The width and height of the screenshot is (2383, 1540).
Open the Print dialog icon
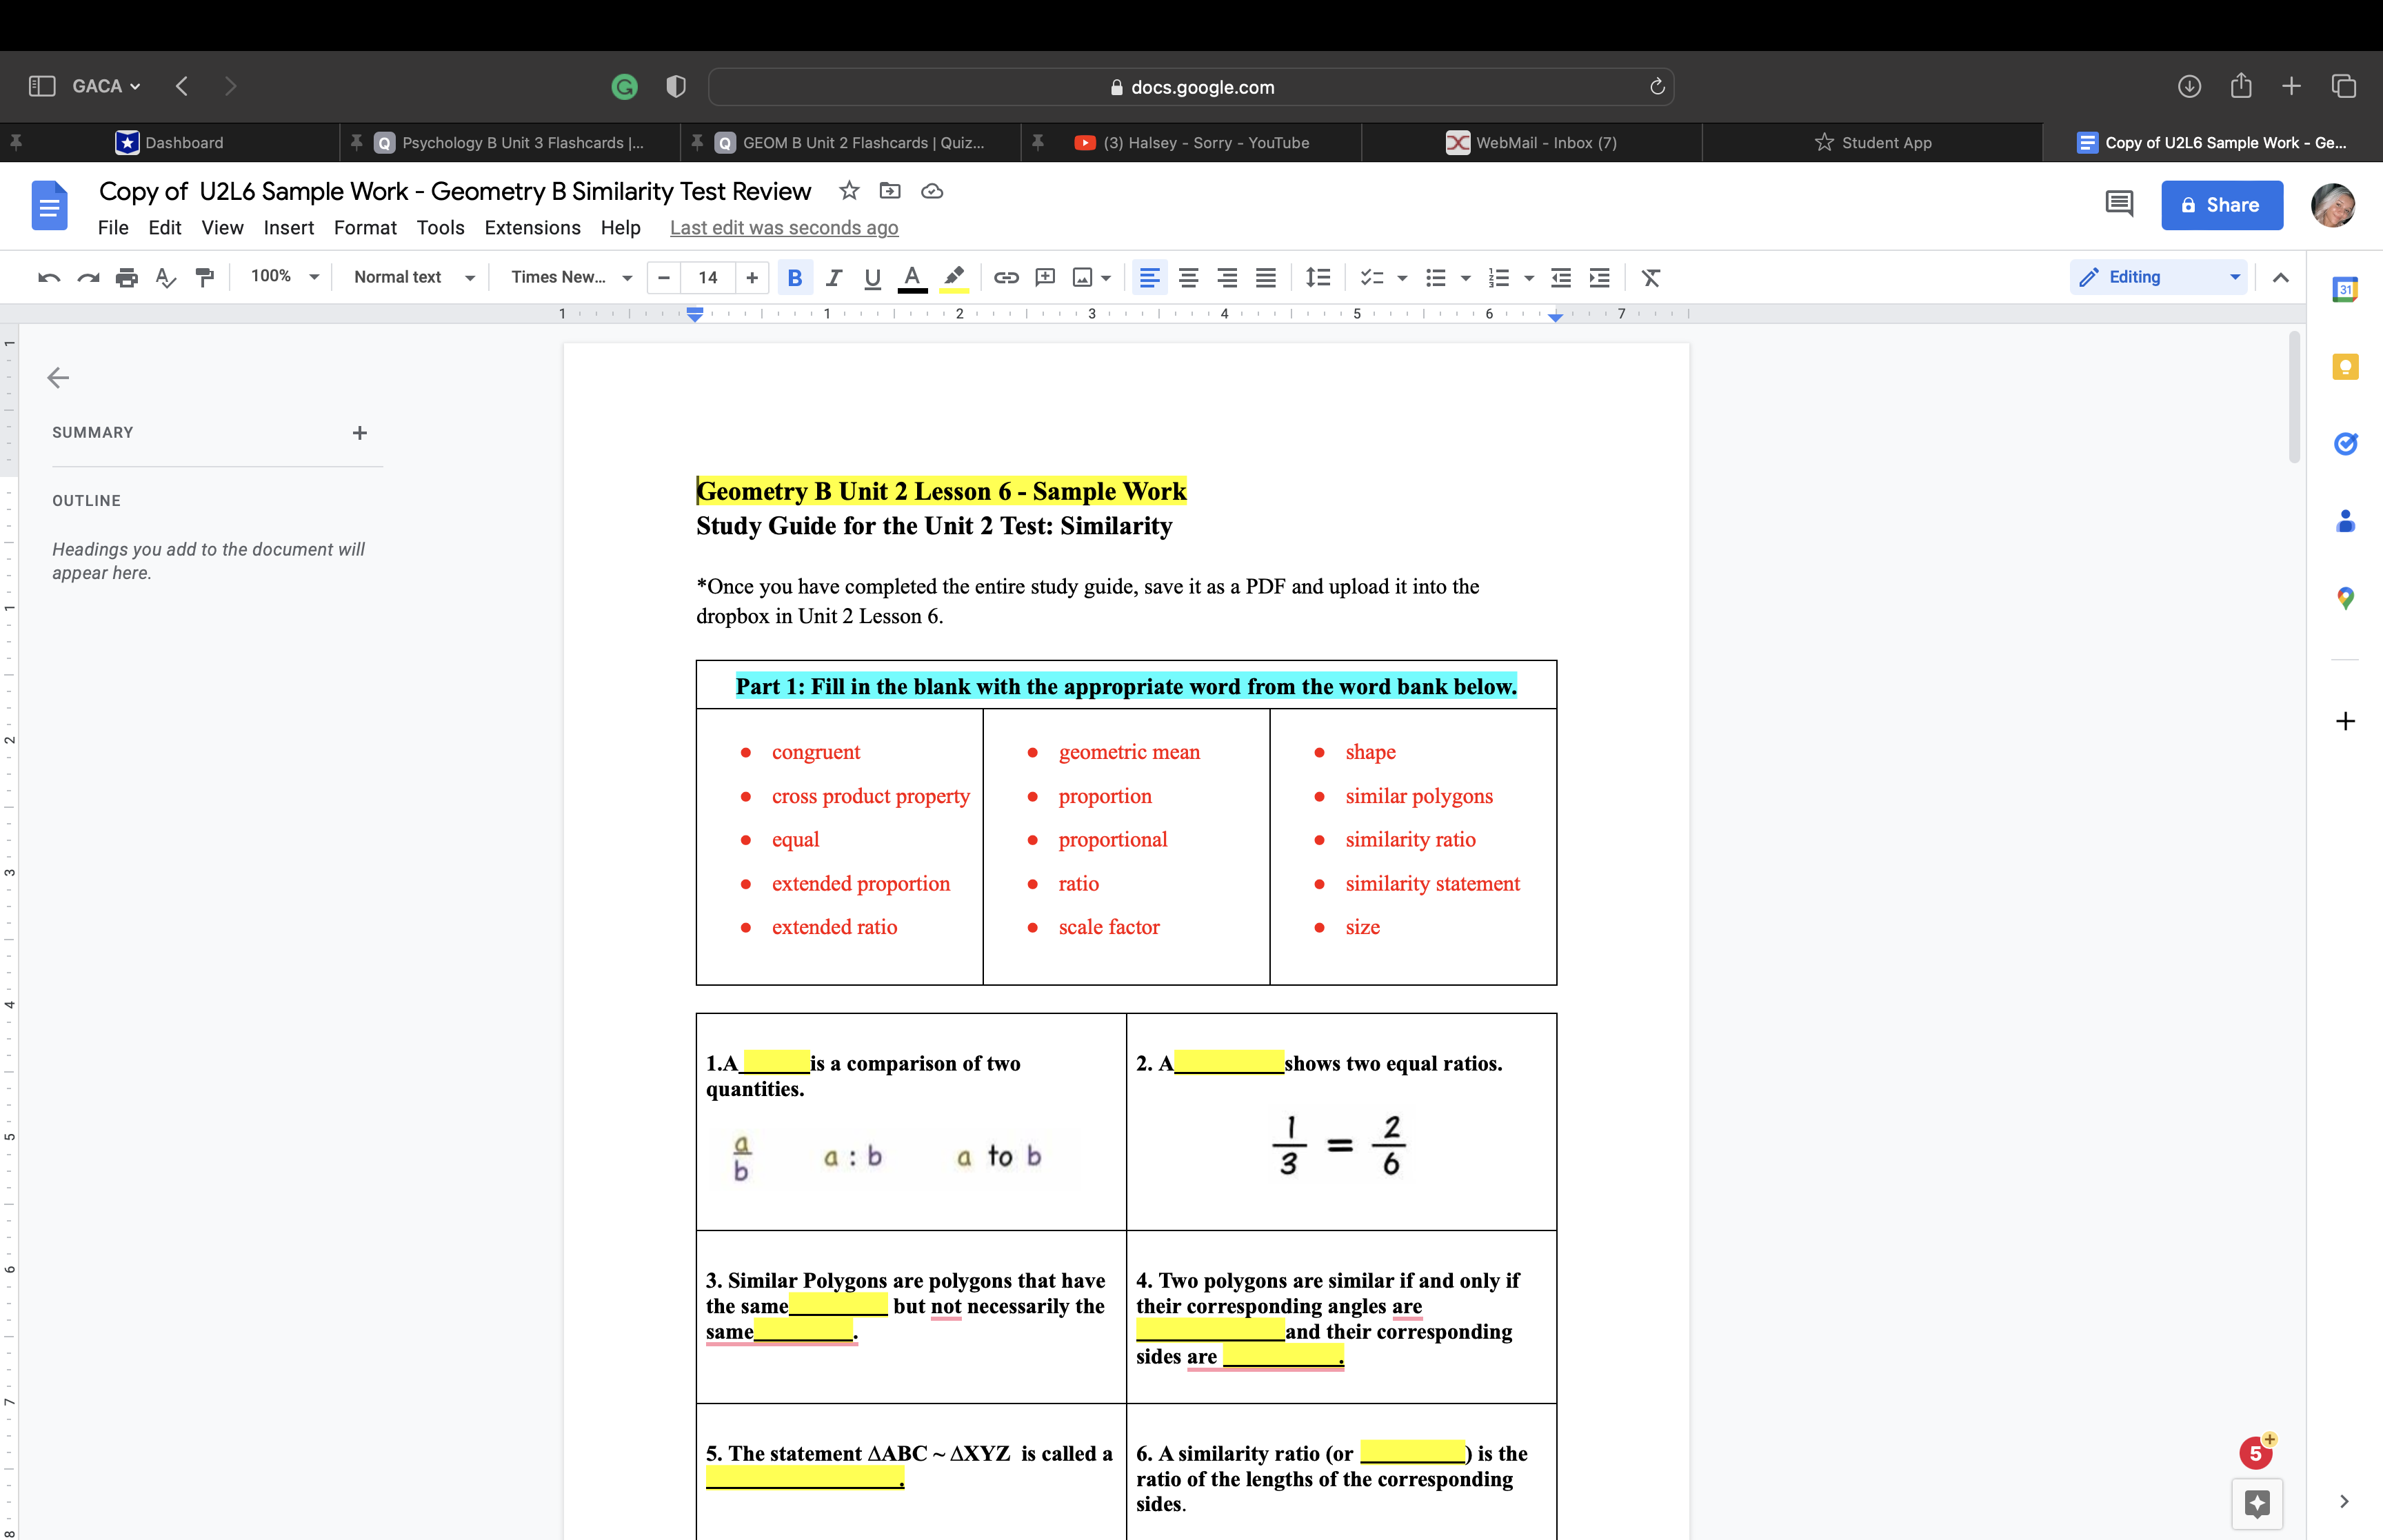tap(127, 277)
